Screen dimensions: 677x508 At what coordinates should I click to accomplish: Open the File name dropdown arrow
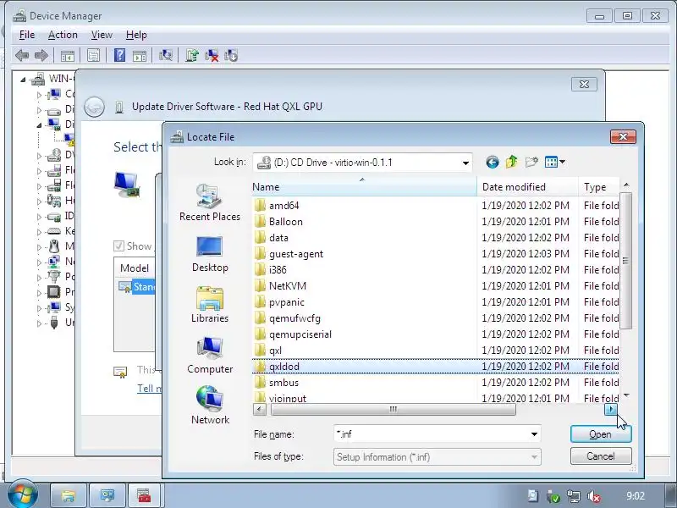coord(534,434)
